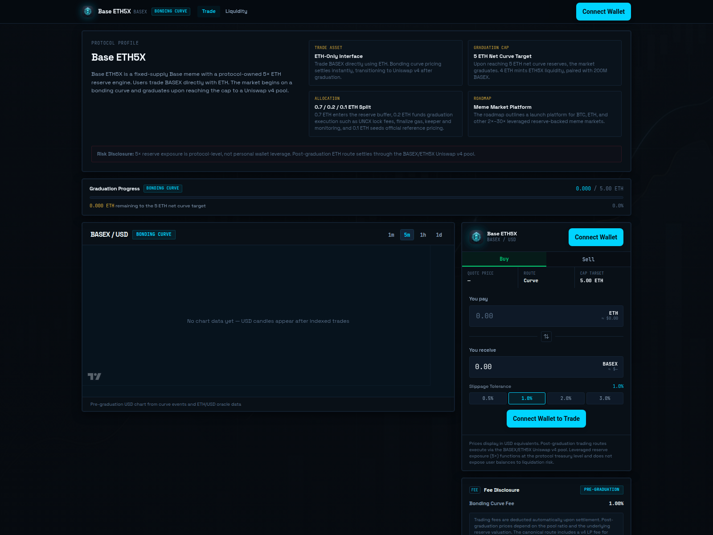Set slippage tolerance to 1.0%
Viewport: 713px width, 535px height.
click(527, 399)
